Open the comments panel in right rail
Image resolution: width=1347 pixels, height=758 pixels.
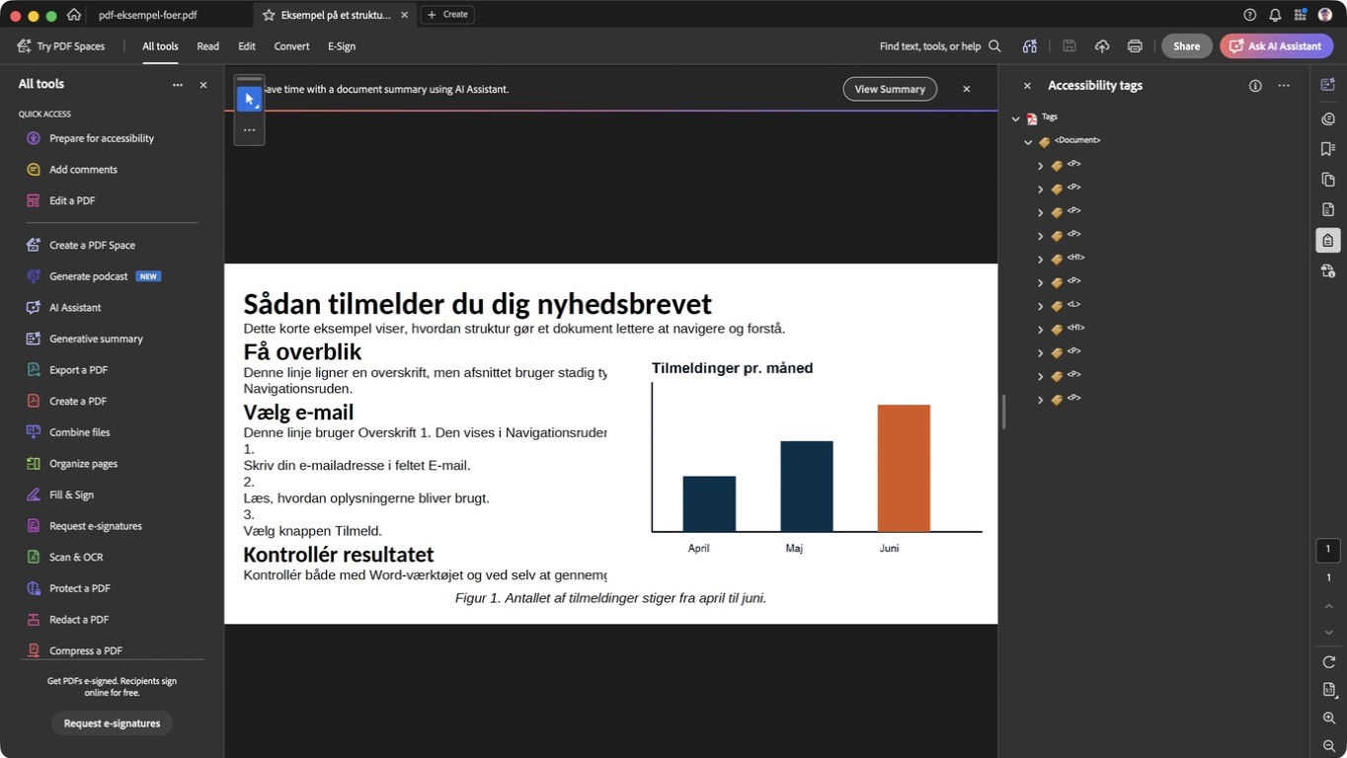1328,118
